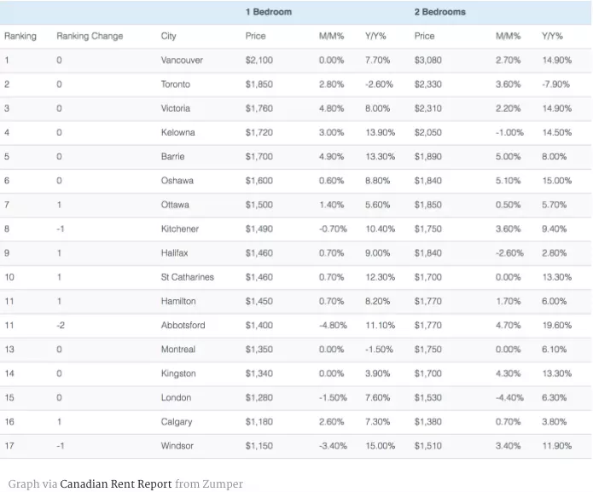The width and height of the screenshot is (593, 492).
Task: Click the Calgary city cell
Action: click(177, 422)
